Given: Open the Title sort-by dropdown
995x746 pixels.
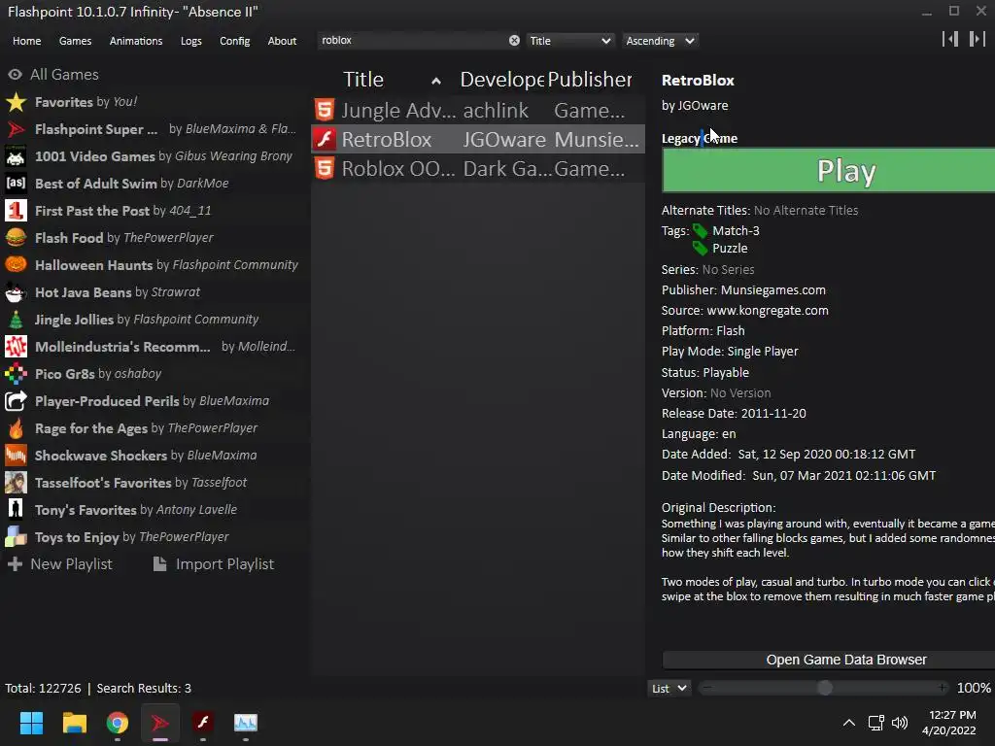Looking at the screenshot, I should tap(569, 41).
